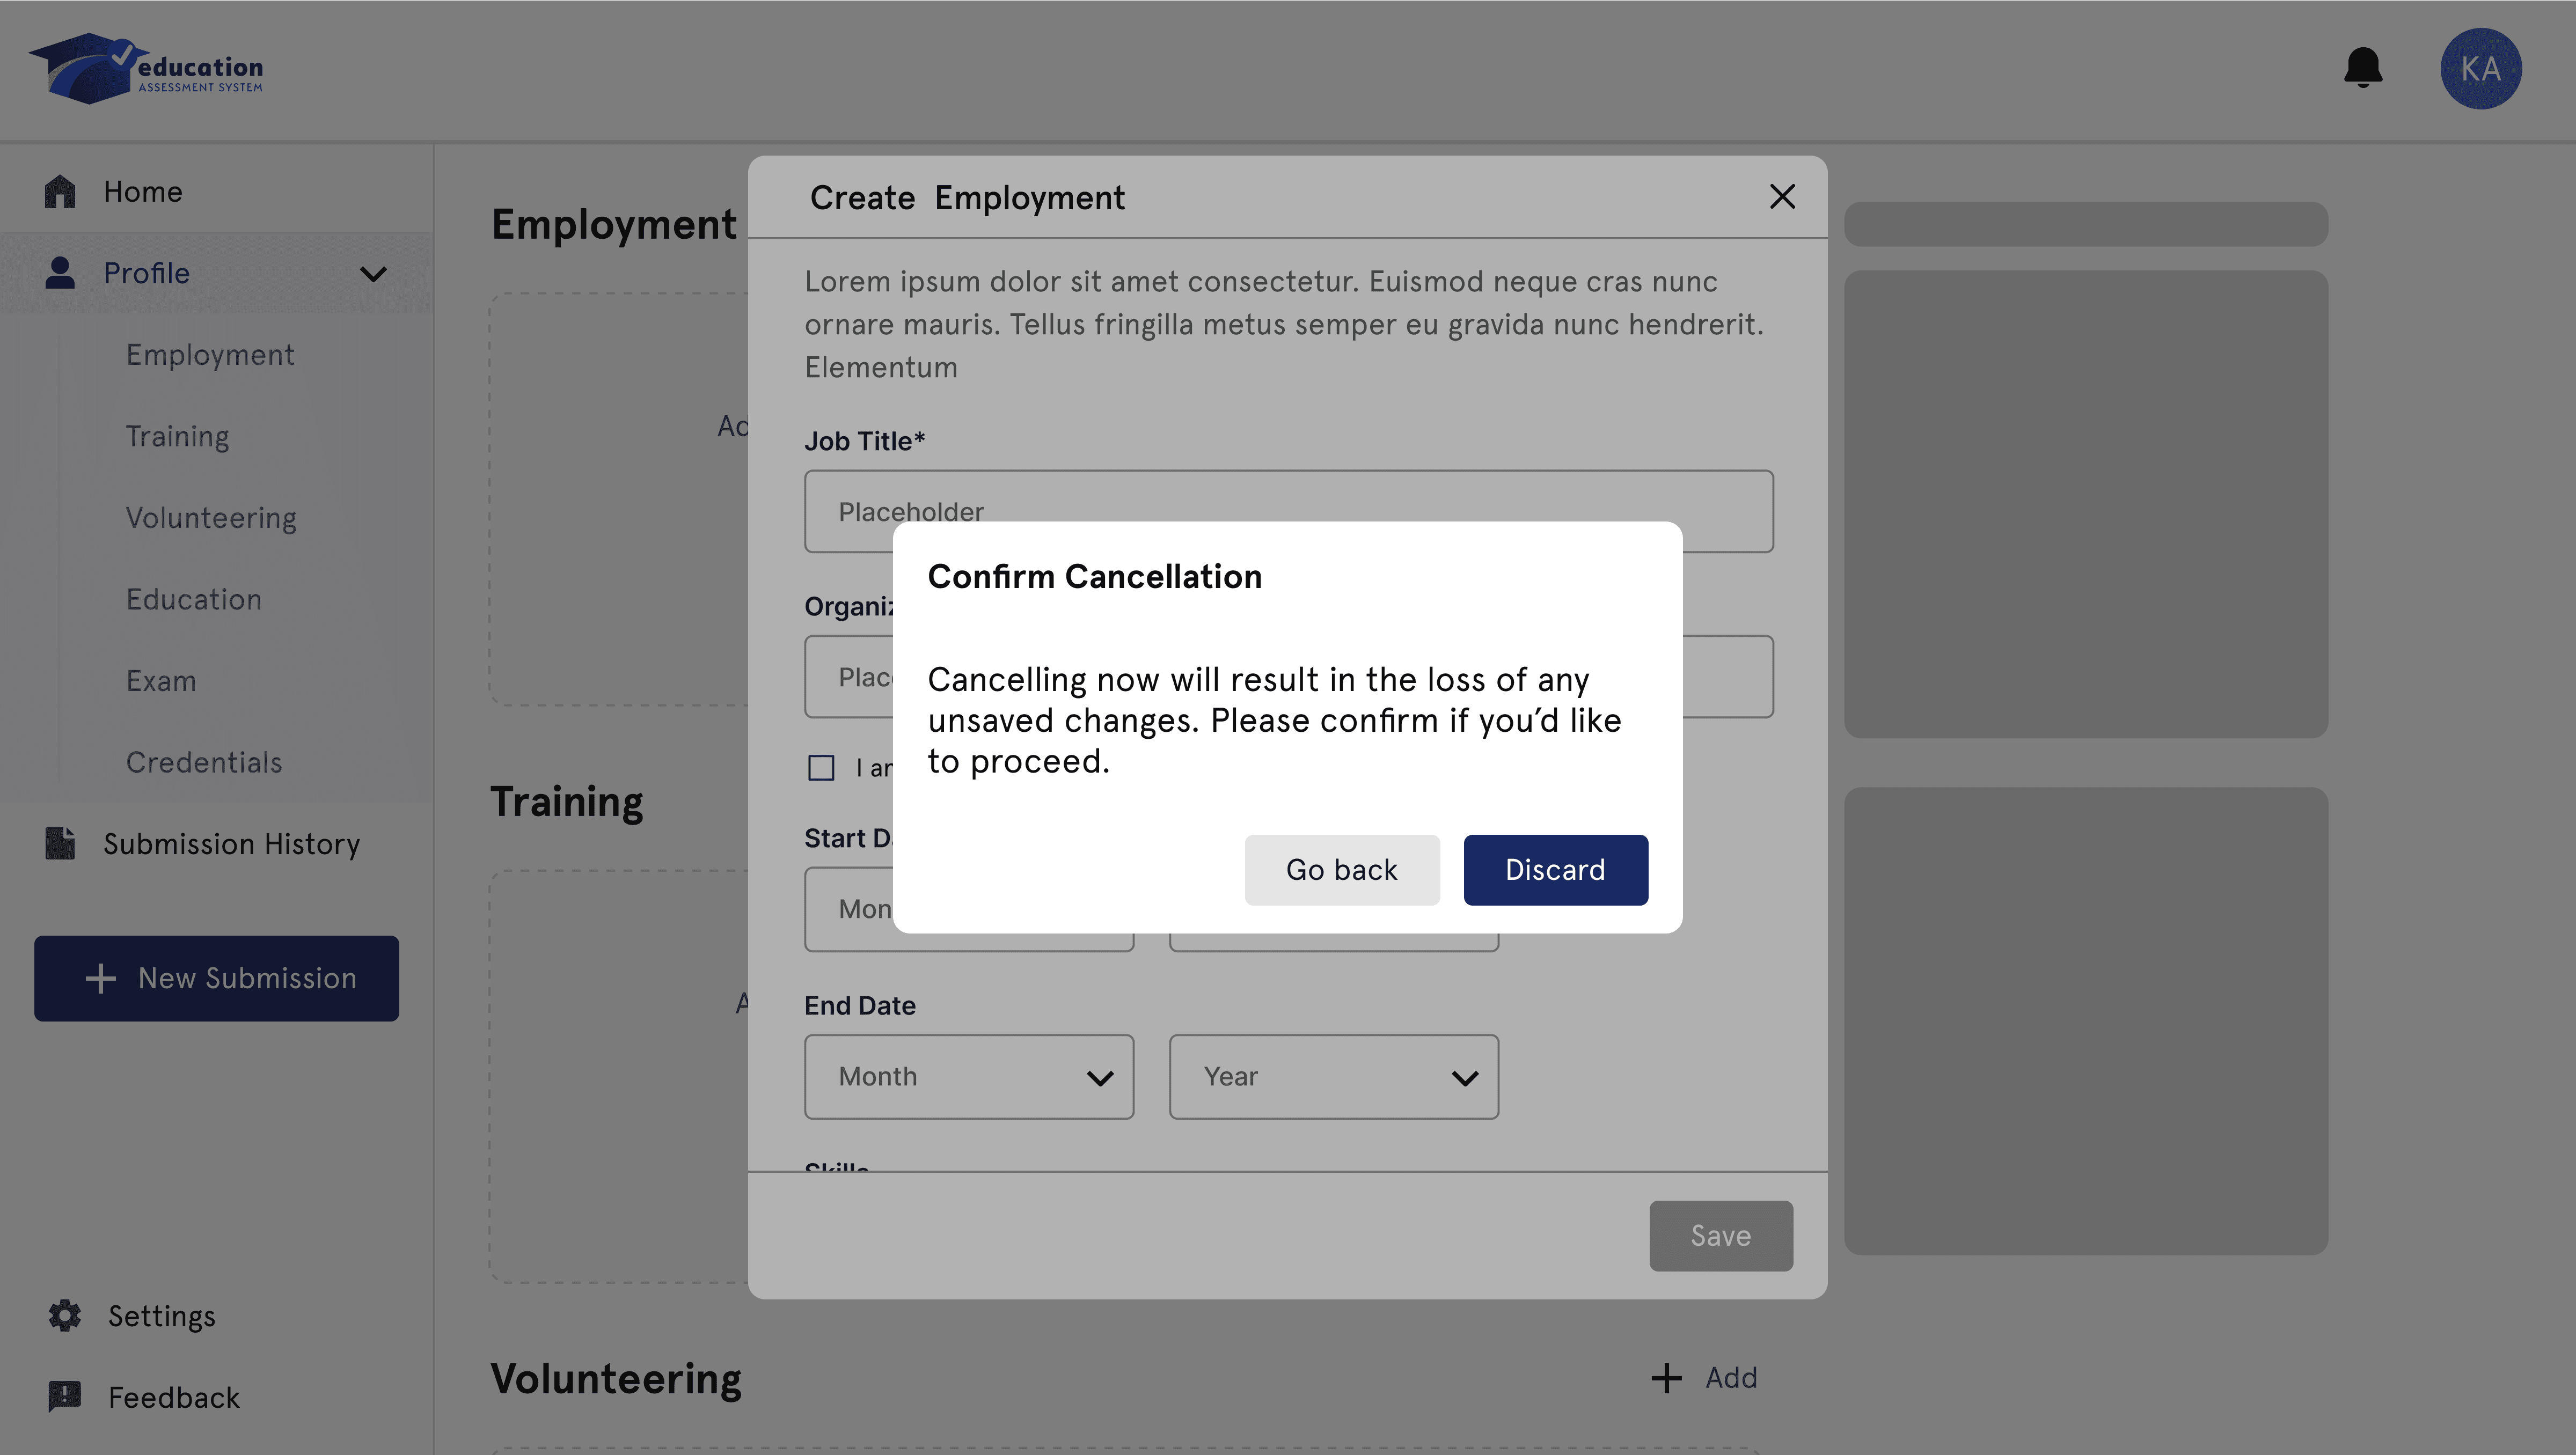Viewport: 2576px width, 1455px height.
Task: Click the New Submission button
Action: pos(216,978)
